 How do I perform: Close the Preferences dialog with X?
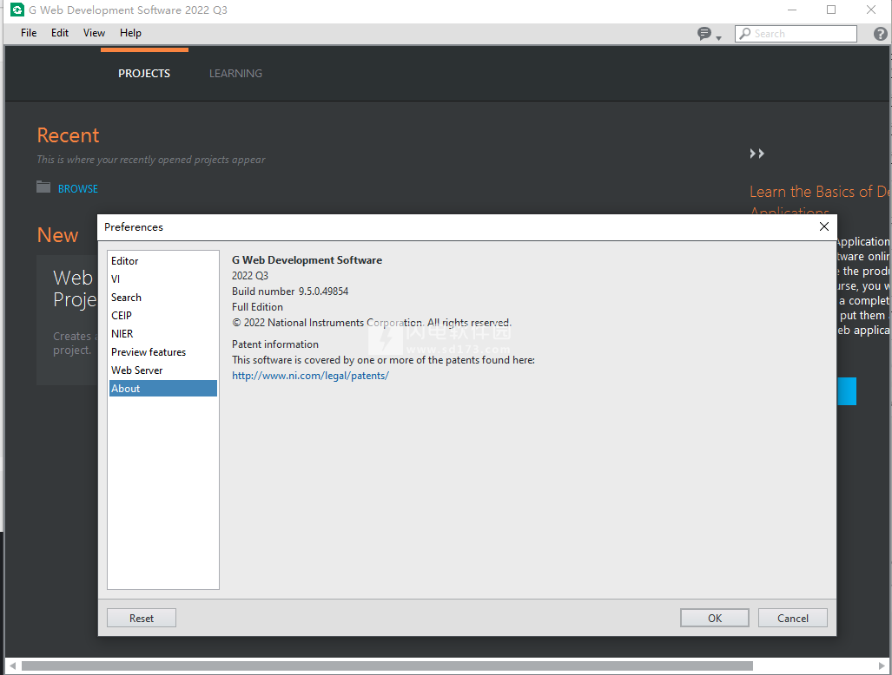[823, 226]
